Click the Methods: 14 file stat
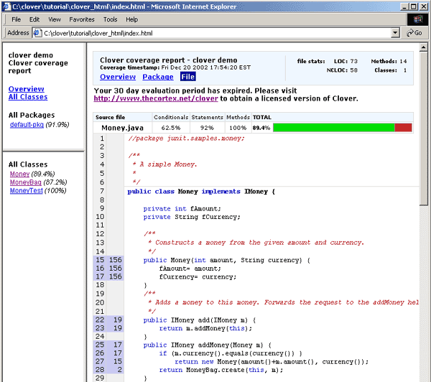Viewport: 431px width, 382px height. pos(389,61)
